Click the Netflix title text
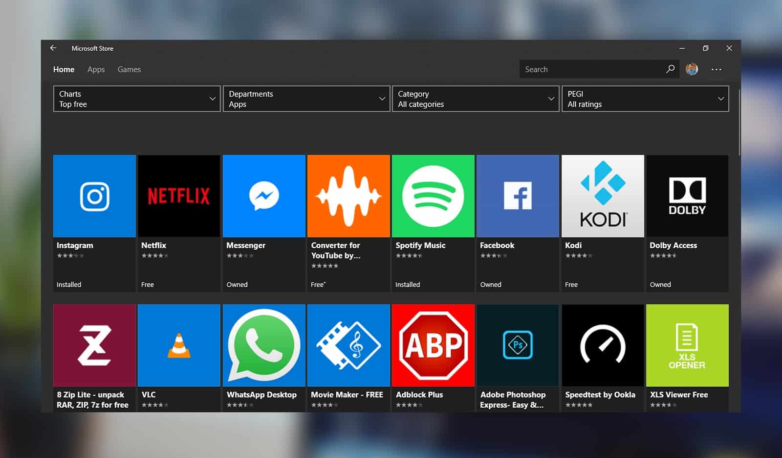The image size is (782, 458). click(154, 245)
